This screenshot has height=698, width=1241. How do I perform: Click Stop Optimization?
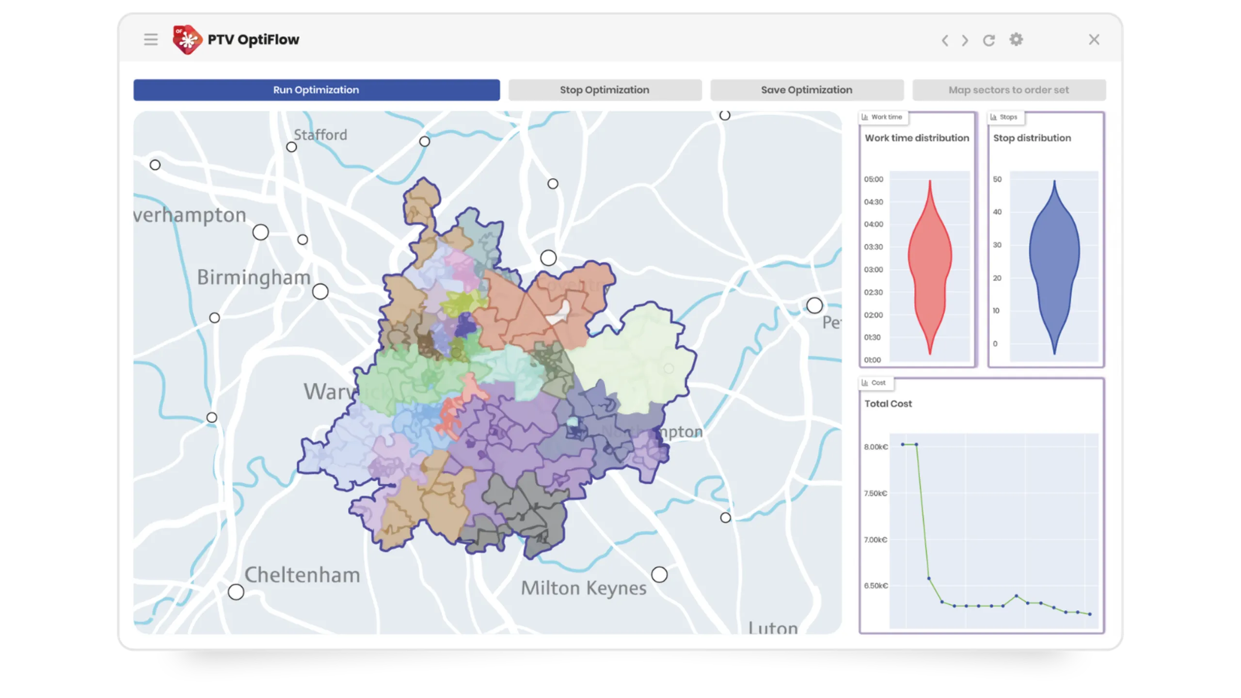point(605,90)
